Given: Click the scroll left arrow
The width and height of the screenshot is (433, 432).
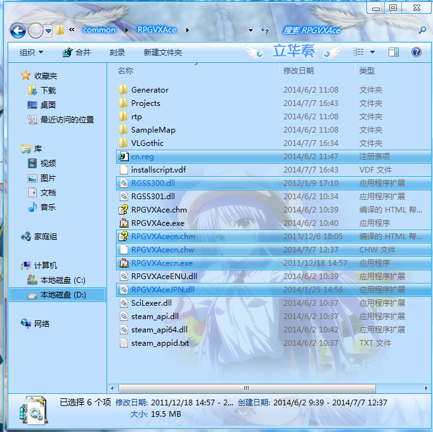Looking at the screenshot, I should pos(112,388).
